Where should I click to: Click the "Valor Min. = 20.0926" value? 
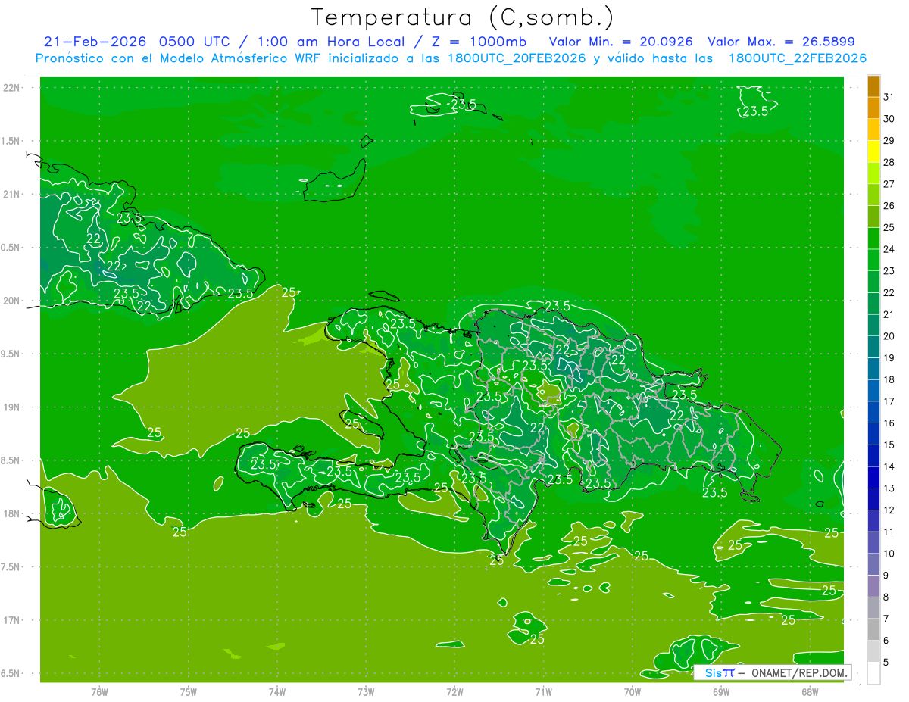click(x=620, y=42)
